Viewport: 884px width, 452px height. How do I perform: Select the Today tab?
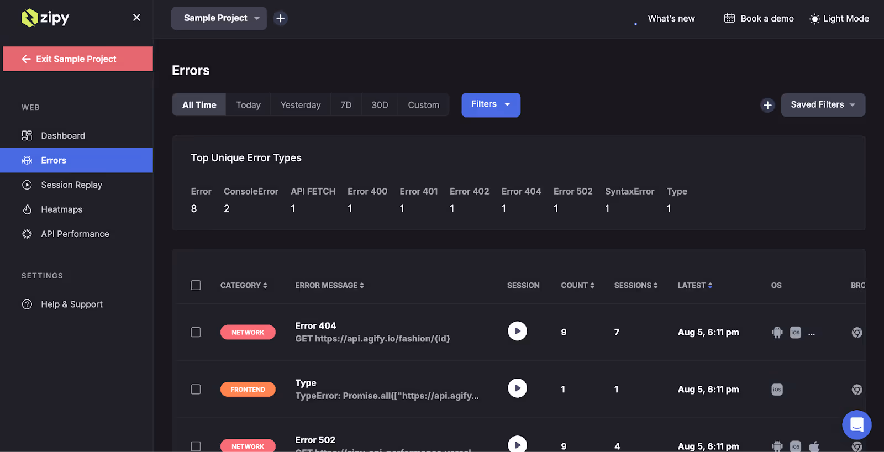click(x=248, y=105)
